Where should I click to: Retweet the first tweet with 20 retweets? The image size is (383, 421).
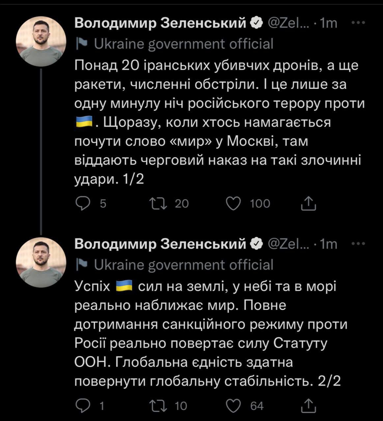(159, 204)
